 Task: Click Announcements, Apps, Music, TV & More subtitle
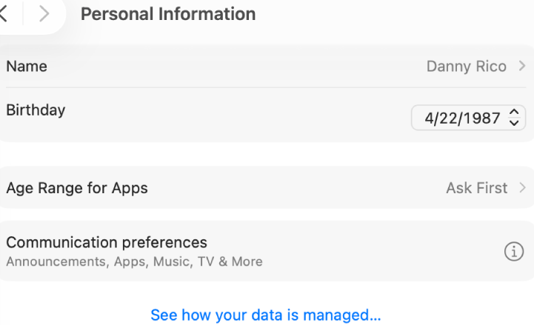[134, 261]
